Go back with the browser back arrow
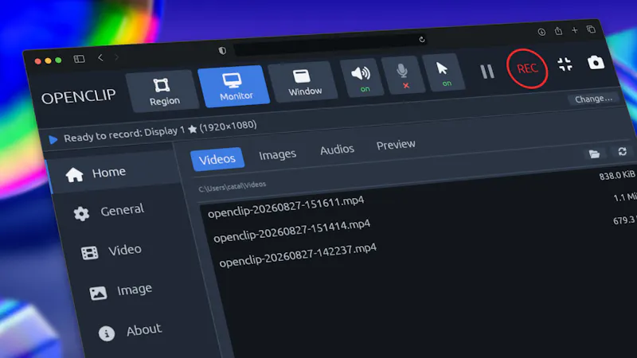Image resolution: width=637 pixels, height=358 pixels. click(100, 57)
